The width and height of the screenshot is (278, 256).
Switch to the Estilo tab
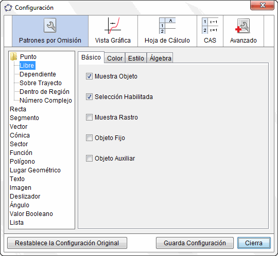tap(136, 58)
